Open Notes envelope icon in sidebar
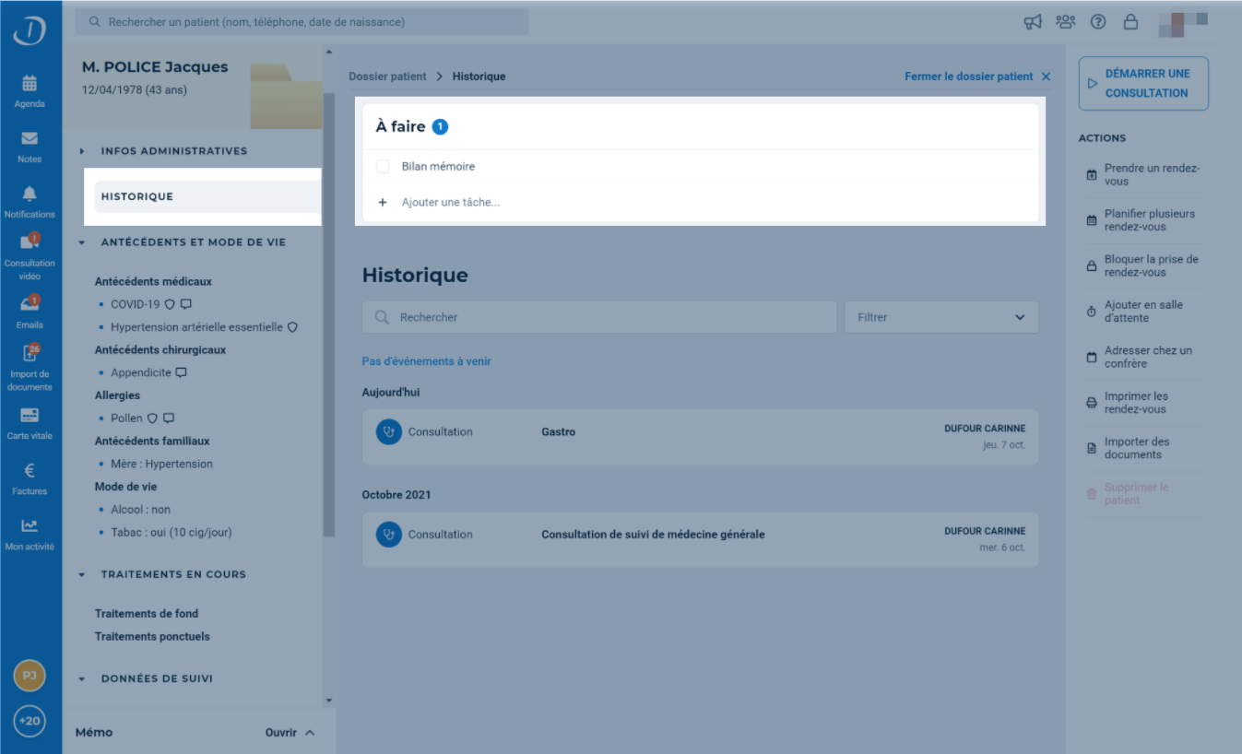 pyautogui.click(x=30, y=138)
